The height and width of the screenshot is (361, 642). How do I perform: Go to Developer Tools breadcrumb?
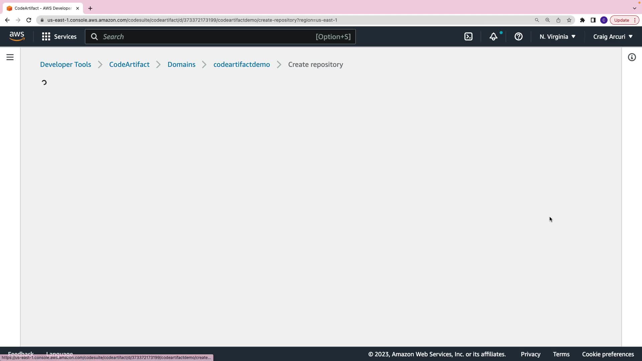pyautogui.click(x=66, y=65)
